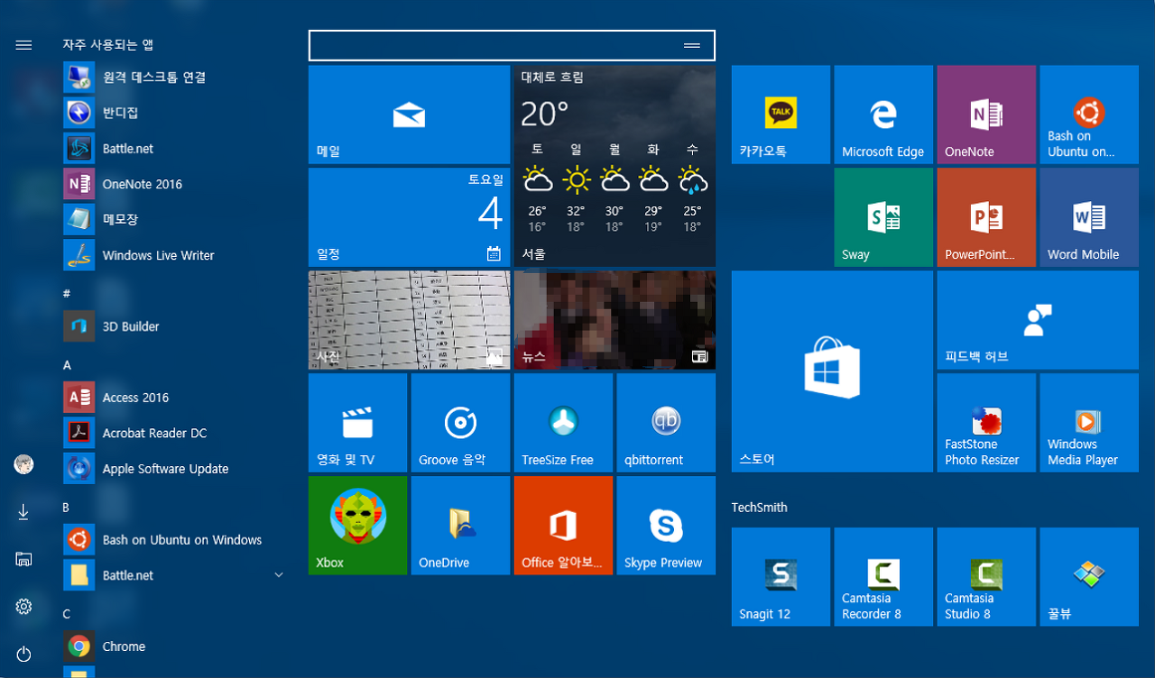This screenshot has width=1155, height=678.
Task: Launch Skype Preview tile
Action: coord(666,526)
